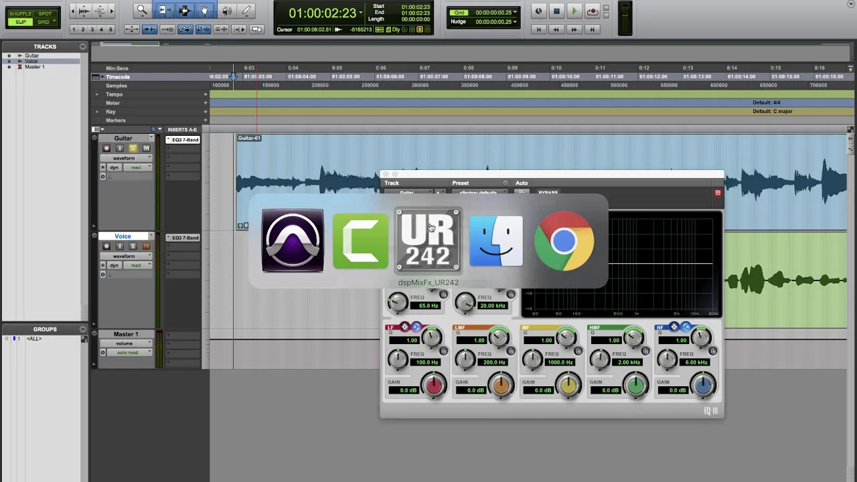Image resolution: width=857 pixels, height=482 pixels.
Task: Enable Shuffle edit mode
Action: [x=21, y=13]
